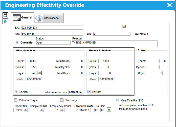Click the Frequency Count value field

pyautogui.click(x=55, y=110)
